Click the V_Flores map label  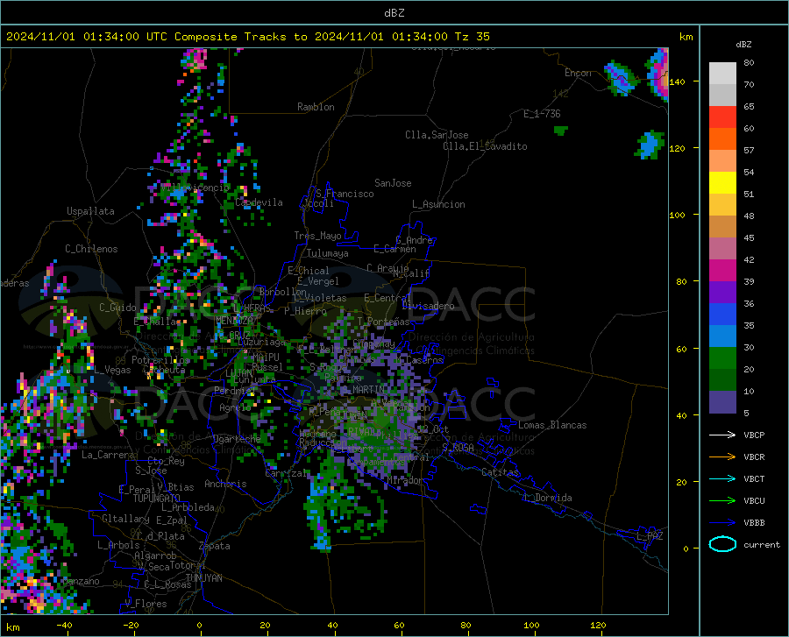(x=146, y=604)
